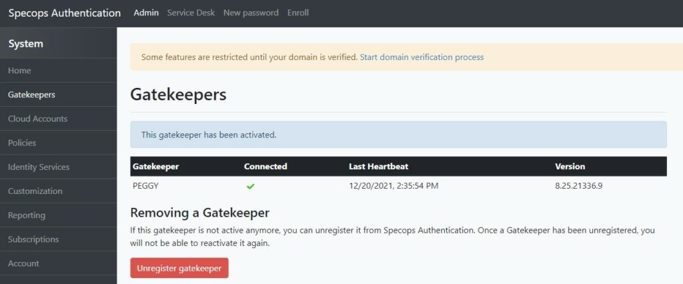Switch to the Admin tab
Viewport: 683px width, 284px height.
point(146,13)
